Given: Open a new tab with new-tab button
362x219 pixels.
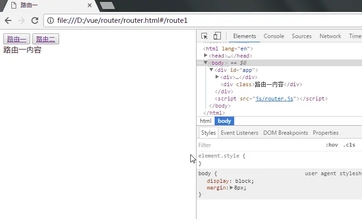Looking at the screenshot, I should coord(107,5).
